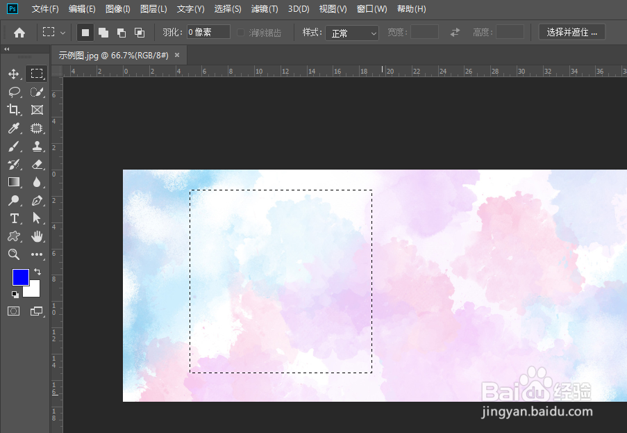Image resolution: width=627 pixels, height=433 pixels.
Task: Toggle the anti-alias (消除锯齿) checkbox
Action: coord(240,33)
